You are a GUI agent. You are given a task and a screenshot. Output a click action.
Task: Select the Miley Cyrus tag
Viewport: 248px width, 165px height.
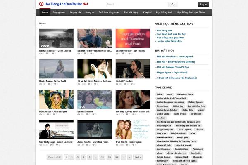183,137
